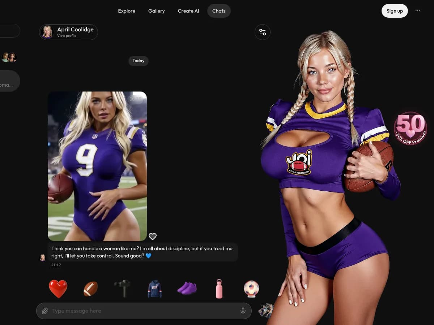Image resolution: width=434 pixels, height=325 pixels.
Task: Click the 'Think you can handle' message
Action: [x=143, y=252]
